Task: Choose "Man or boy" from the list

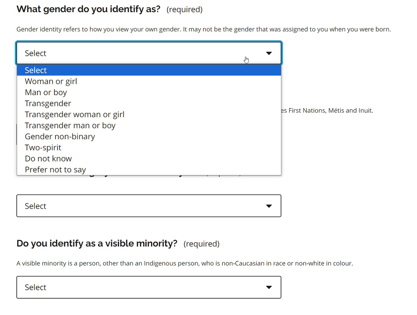Action: coord(46,92)
